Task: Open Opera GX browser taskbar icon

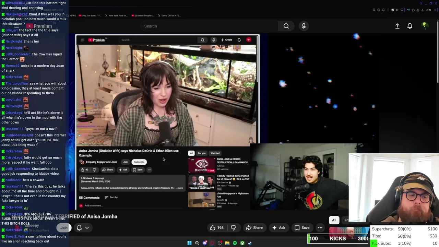Action: click(212, 243)
